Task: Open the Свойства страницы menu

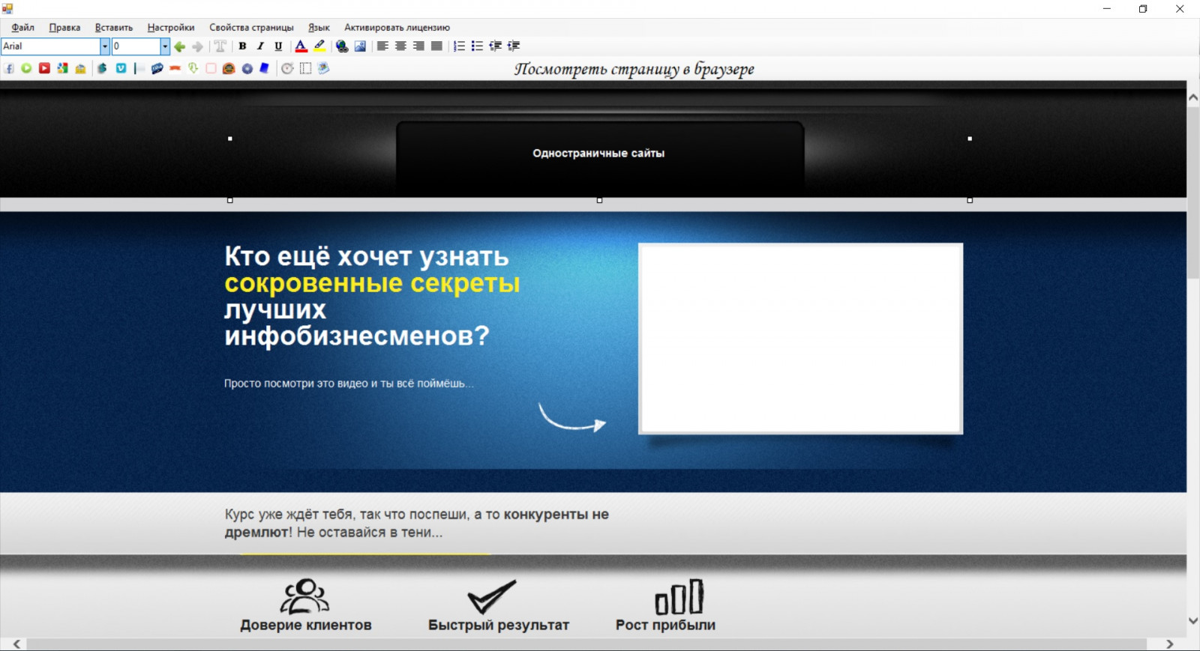Action: pyautogui.click(x=251, y=28)
